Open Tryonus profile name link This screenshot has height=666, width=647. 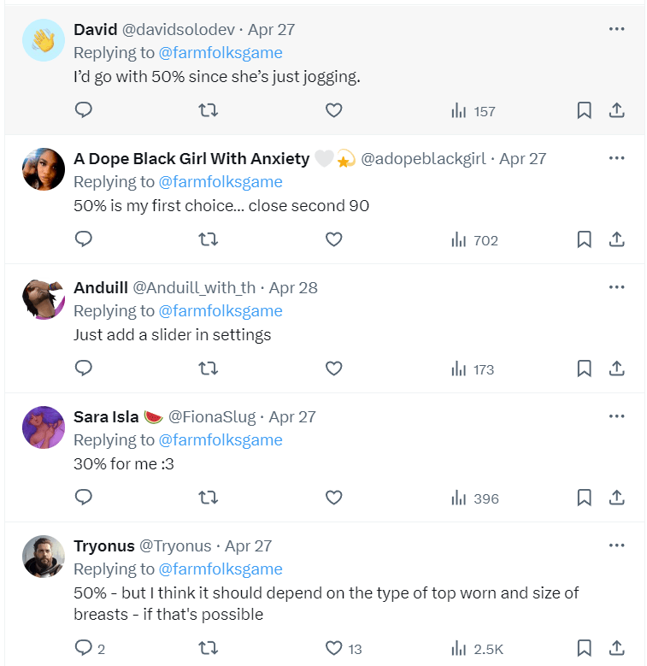point(104,546)
